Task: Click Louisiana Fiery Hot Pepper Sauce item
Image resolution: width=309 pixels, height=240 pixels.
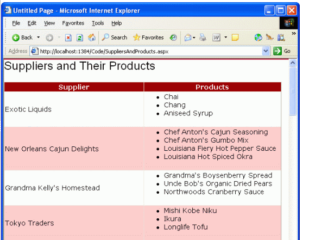Action: 220,149
